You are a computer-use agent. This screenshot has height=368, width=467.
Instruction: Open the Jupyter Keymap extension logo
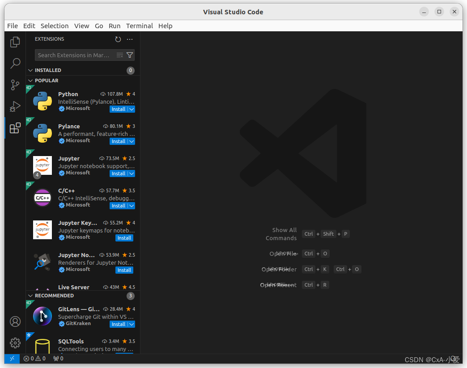pos(42,230)
